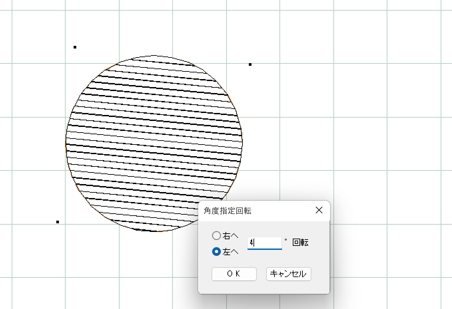This screenshot has height=309, width=452.
Task: Click the 回転 label beside the angle field
Action: point(300,243)
